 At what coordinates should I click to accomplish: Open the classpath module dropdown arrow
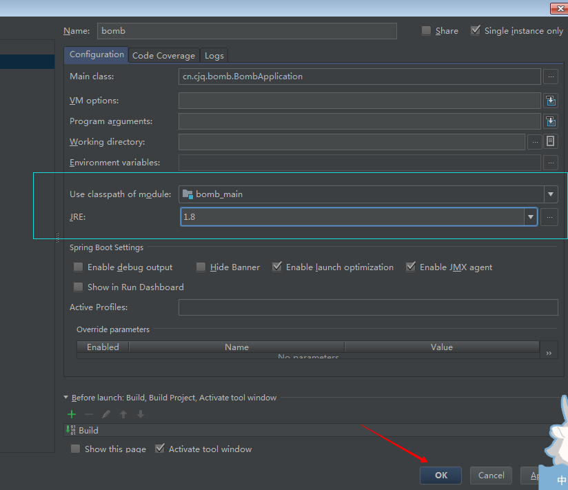(551, 194)
